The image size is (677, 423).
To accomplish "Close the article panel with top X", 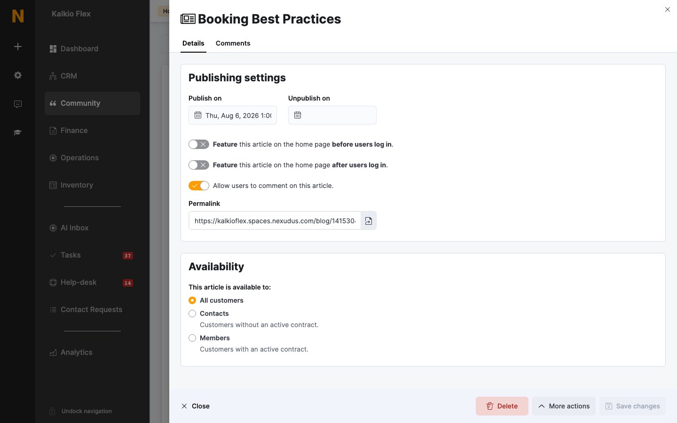I will 668,9.
